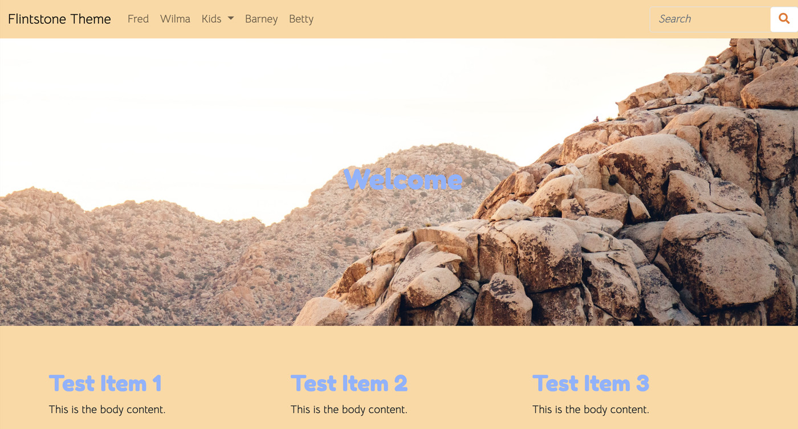Screen dimensions: 798x429
Task: Click the Flintstone Theme brand title
Action: 59,19
